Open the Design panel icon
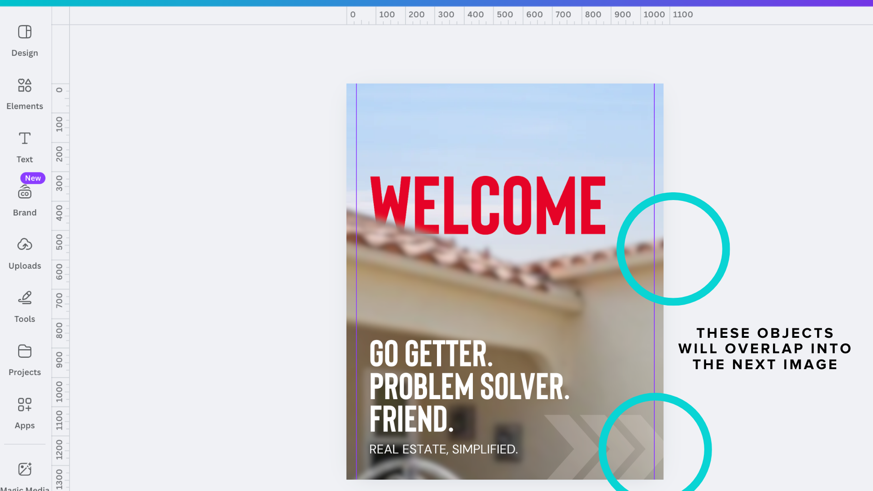 [x=25, y=32]
